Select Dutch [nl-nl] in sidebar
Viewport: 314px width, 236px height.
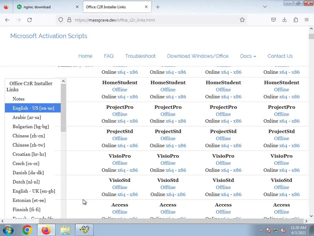[26, 182]
